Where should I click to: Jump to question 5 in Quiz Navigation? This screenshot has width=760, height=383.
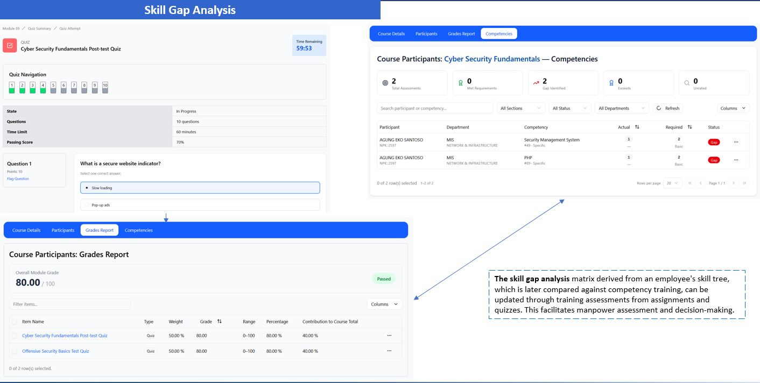(53, 88)
